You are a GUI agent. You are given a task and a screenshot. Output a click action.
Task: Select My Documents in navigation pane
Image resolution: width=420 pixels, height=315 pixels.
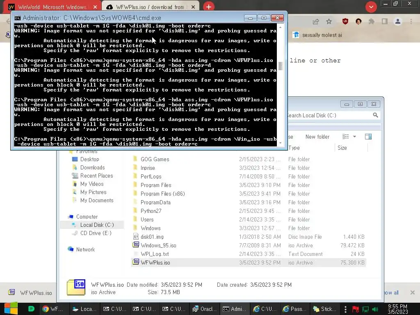pyautogui.click(x=97, y=200)
